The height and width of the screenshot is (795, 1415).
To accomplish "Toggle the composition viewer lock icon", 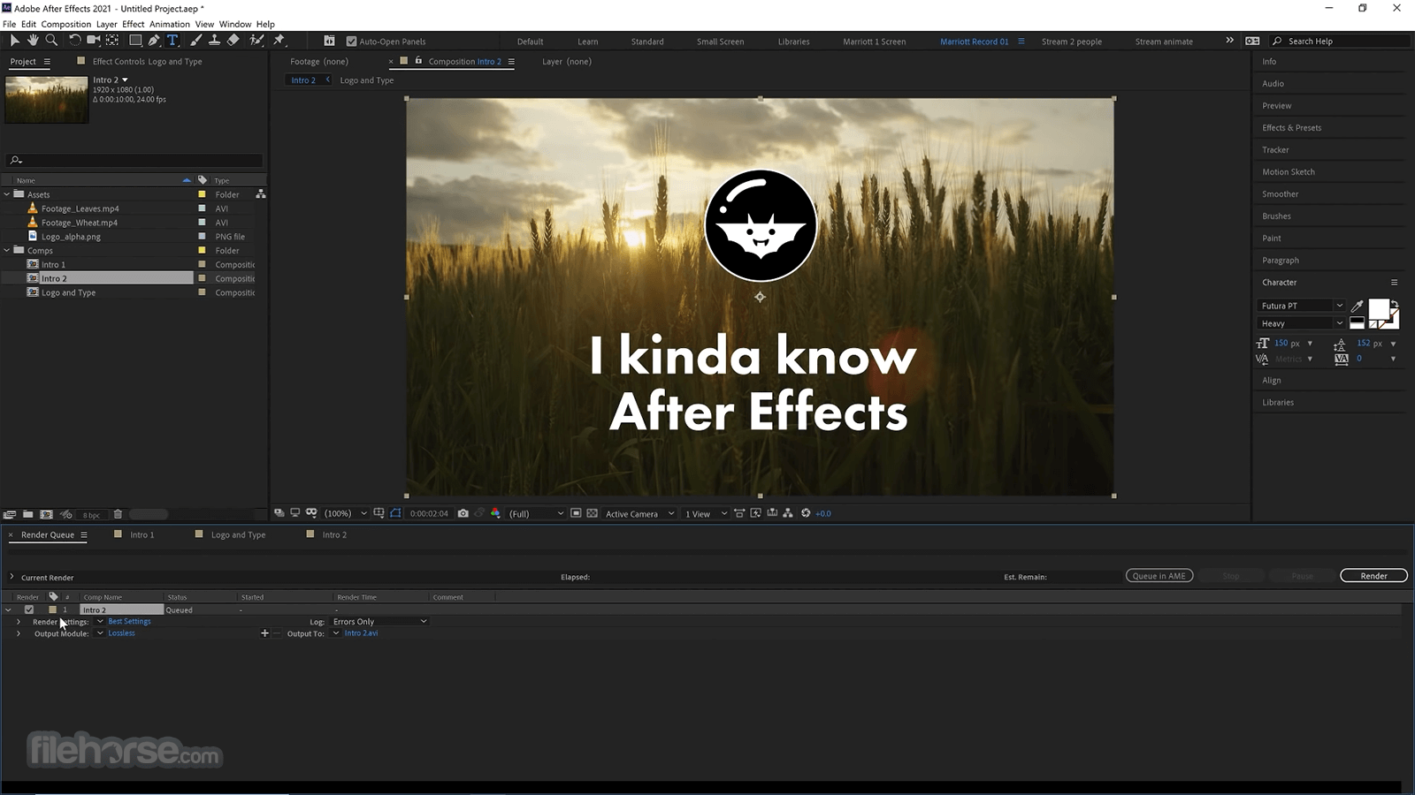I will (418, 61).
